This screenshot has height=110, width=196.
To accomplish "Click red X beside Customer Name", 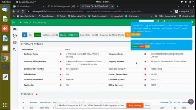I will pyautogui.click(x=61, y=54).
